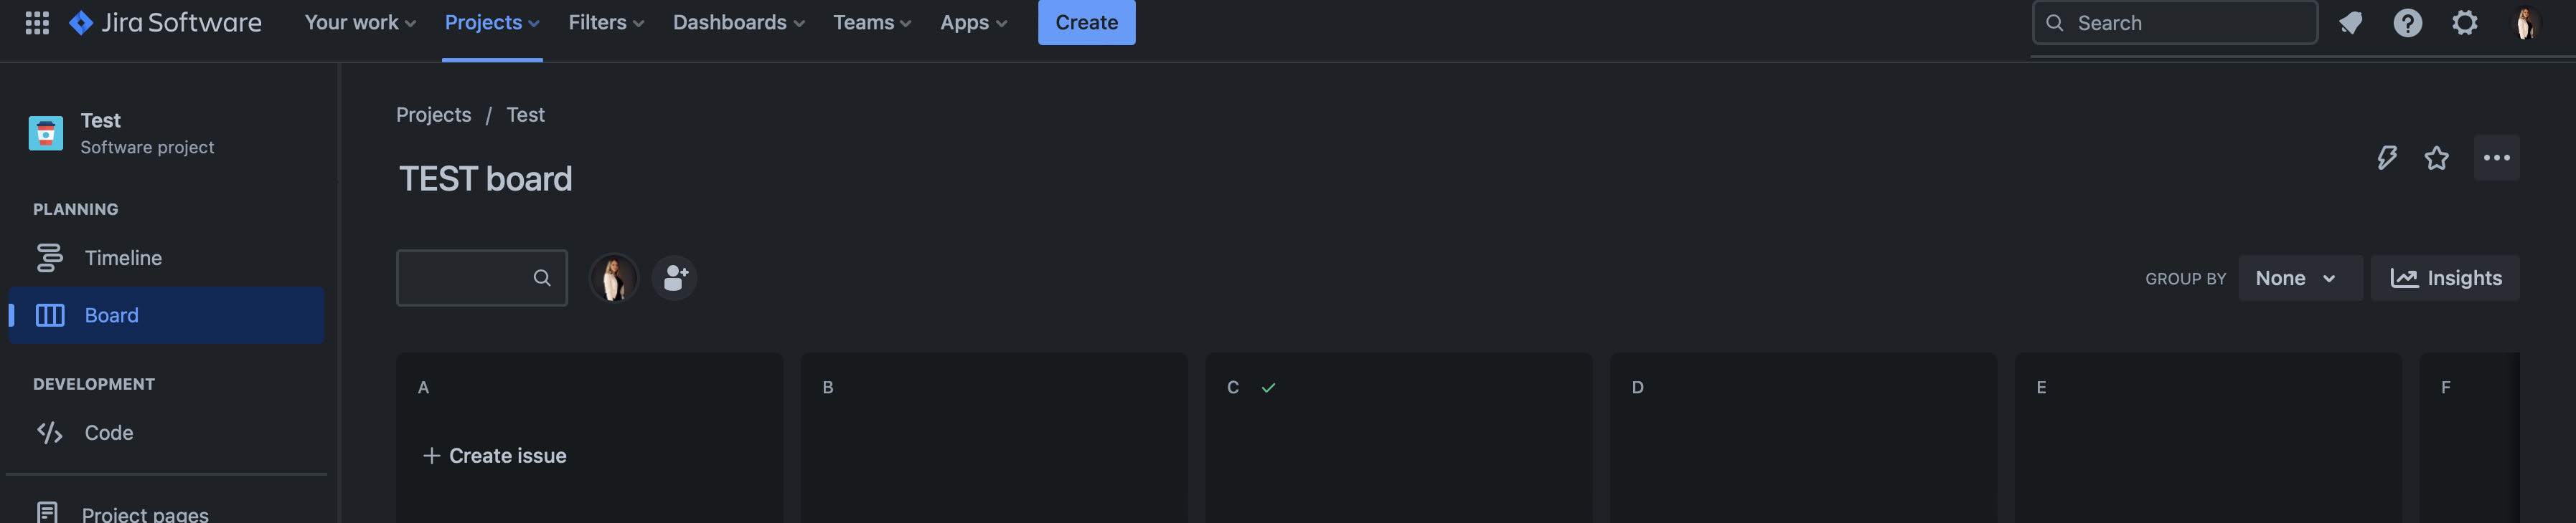Open notifications bell
This screenshot has width=2576, height=523.
[2351, 22]
